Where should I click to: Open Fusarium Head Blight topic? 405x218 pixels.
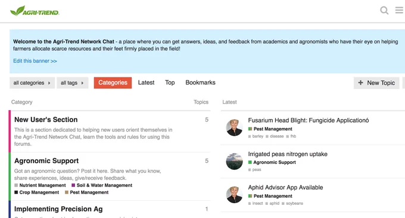309,120
